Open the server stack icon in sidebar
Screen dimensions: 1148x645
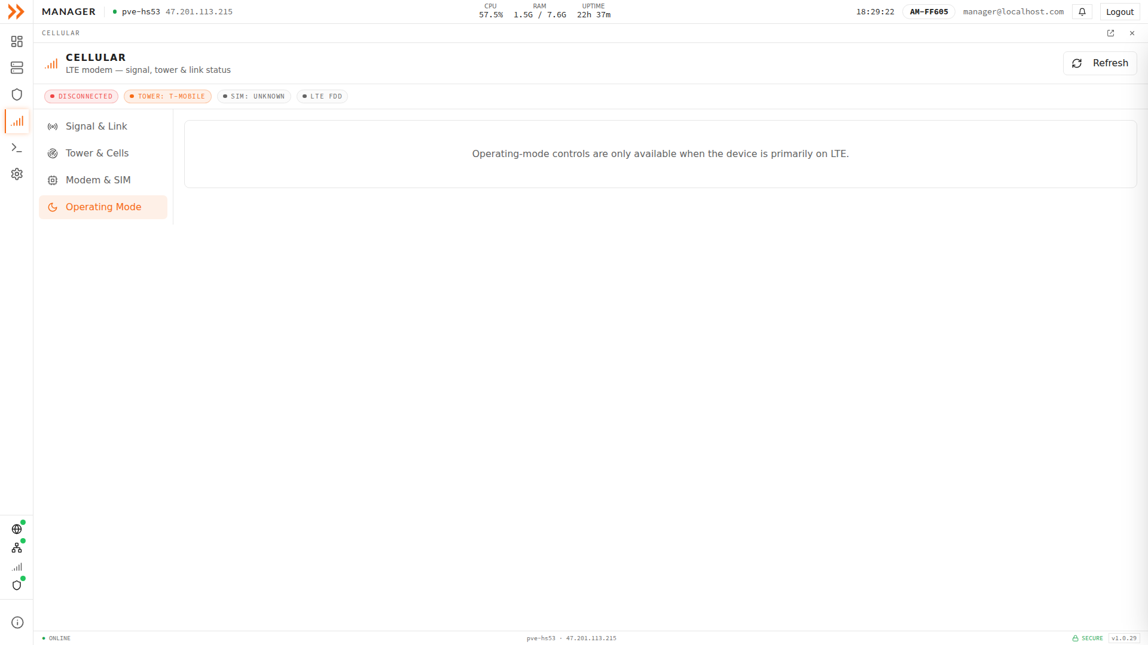click(x=17, y=67)
